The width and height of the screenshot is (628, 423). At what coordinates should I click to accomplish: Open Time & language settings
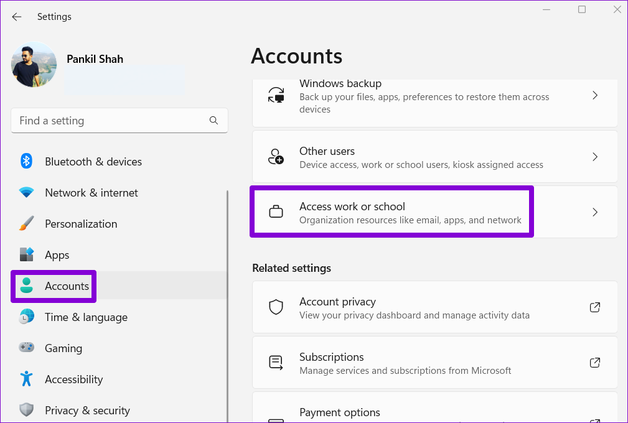[120, 317]
